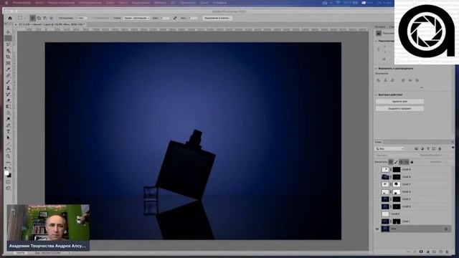Close the open document tab
Screen dimensions: 459x258
[x=16, y=24]
